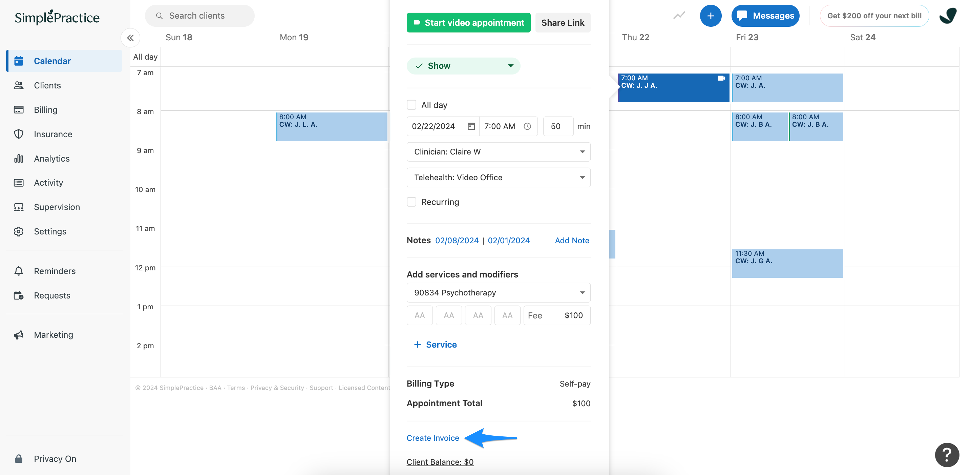Open the Show status dropdown

click(x=463, y=65)
